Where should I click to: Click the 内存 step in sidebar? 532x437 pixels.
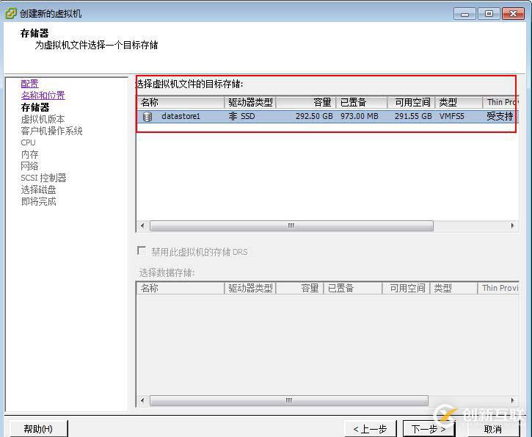pyautogui.click(x=29, y=154)
